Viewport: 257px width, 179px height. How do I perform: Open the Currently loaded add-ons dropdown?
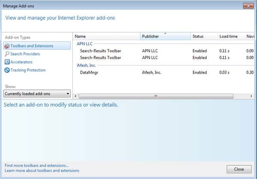tap(37, 94)
